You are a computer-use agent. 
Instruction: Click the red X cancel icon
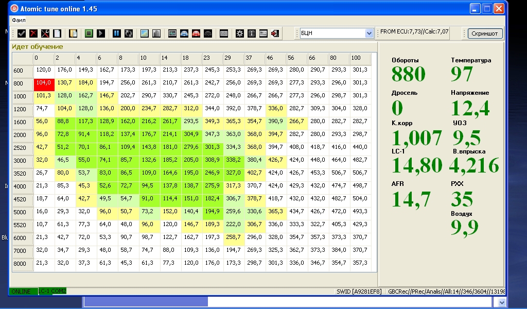pyautogui.click(x=33, y=33)
